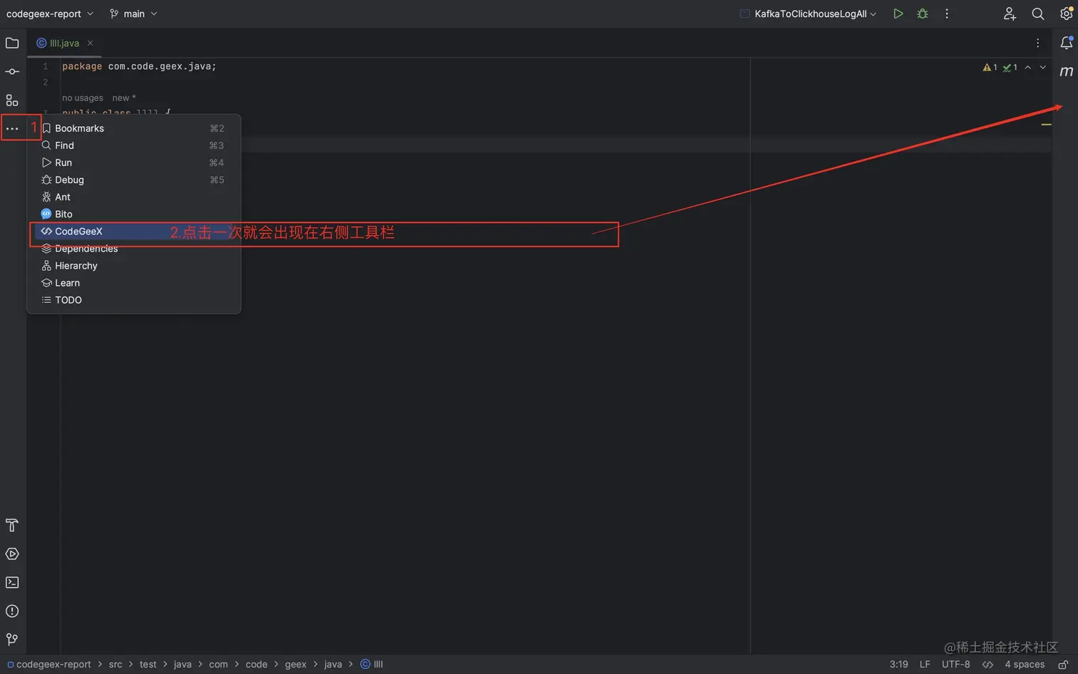This screenshot has height=674, width=1078.
Task: Click the Code With Me add user icon
Action: point(1010,14)
